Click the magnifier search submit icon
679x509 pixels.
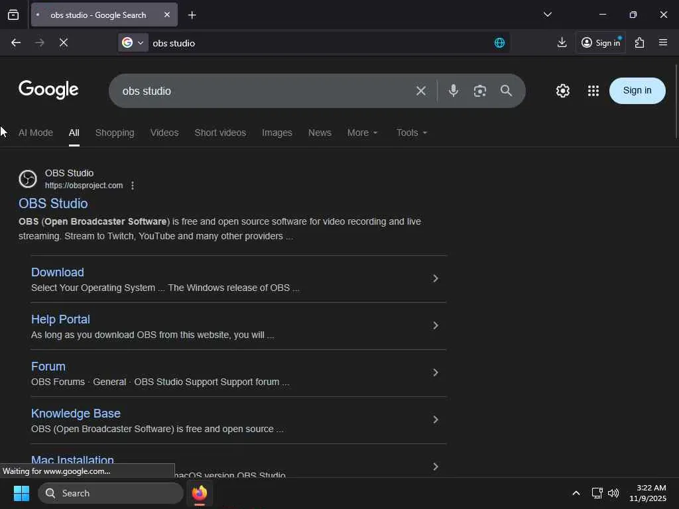click(x=506, y=91)
